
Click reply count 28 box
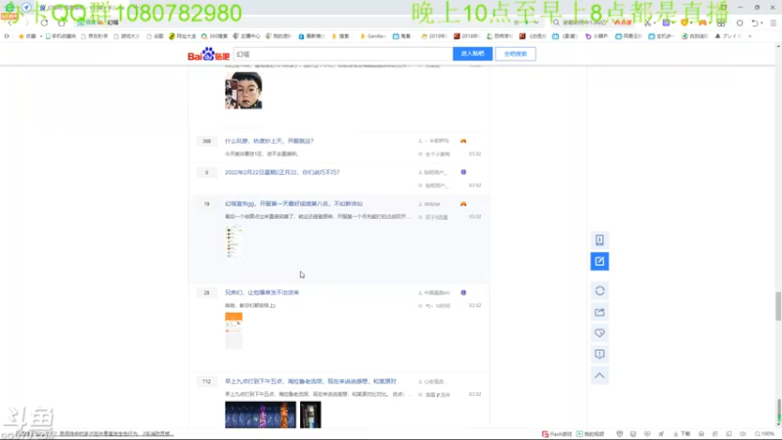coord(206,292)
